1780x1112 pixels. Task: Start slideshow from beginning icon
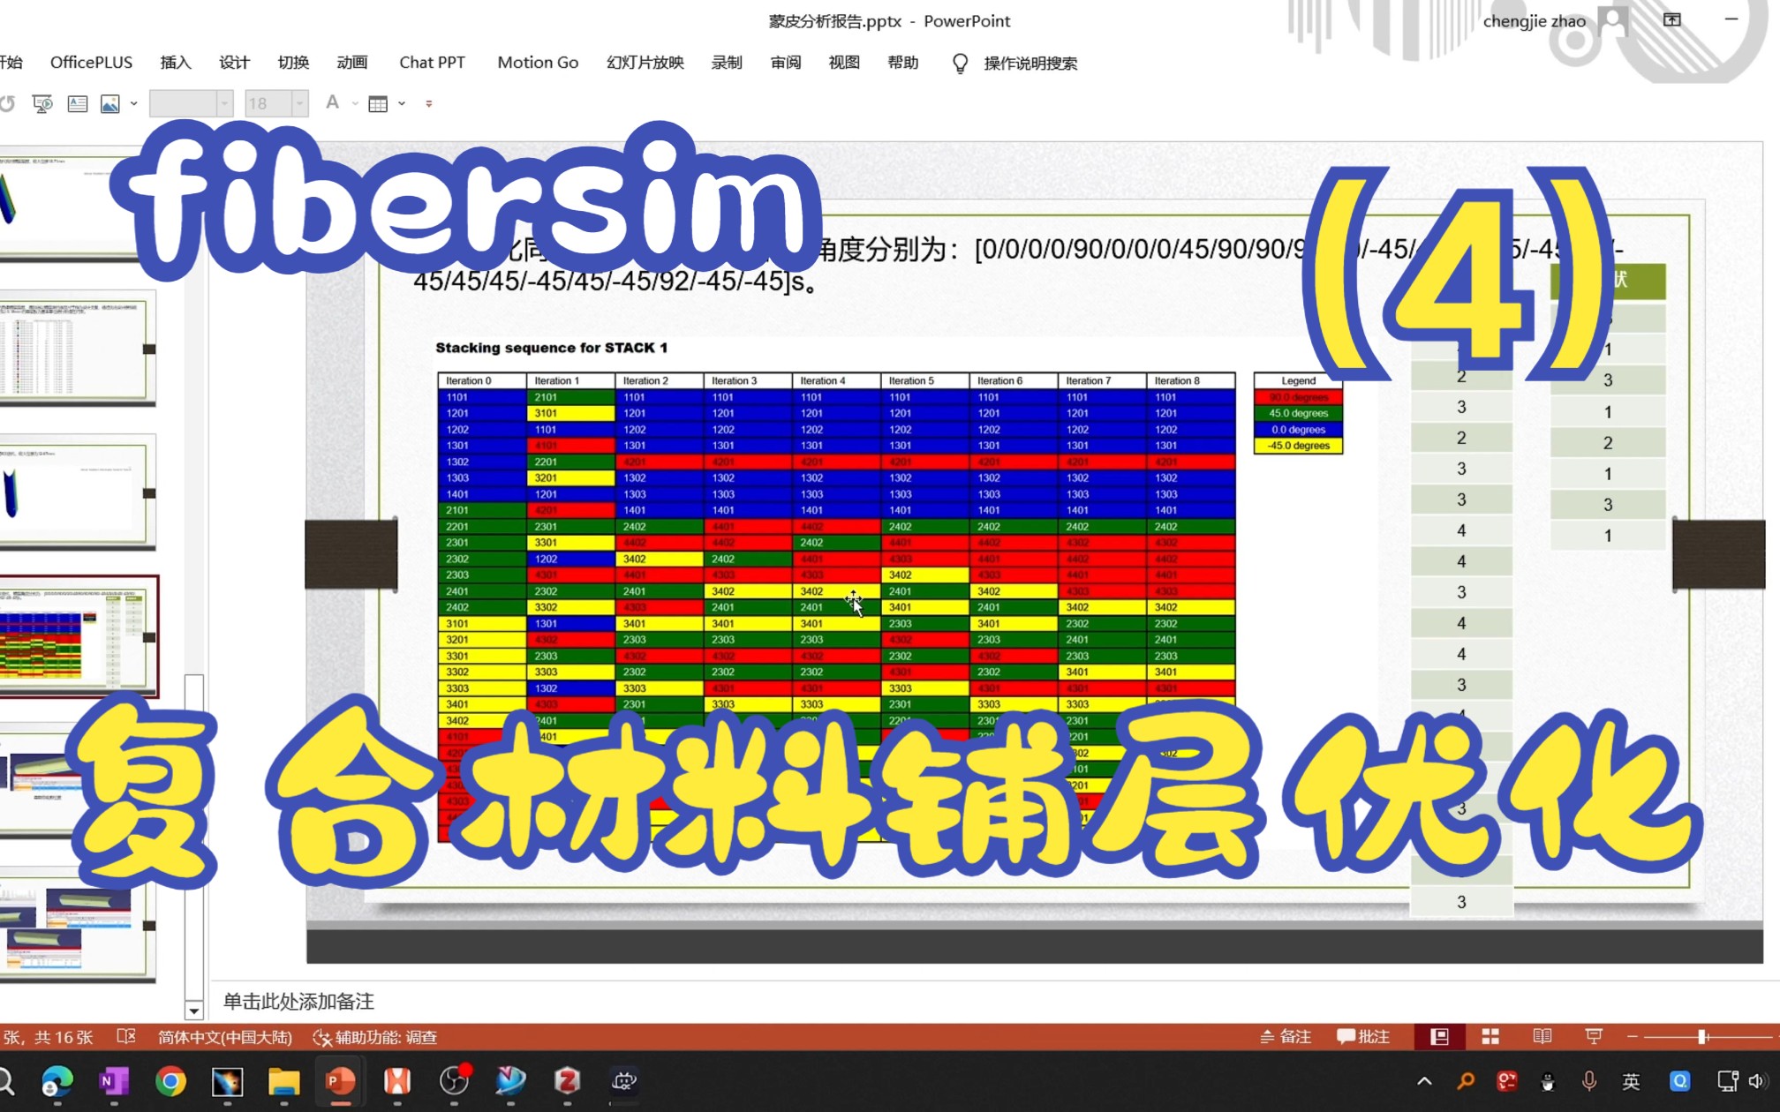pyautogui.click(x=42, y=104)
